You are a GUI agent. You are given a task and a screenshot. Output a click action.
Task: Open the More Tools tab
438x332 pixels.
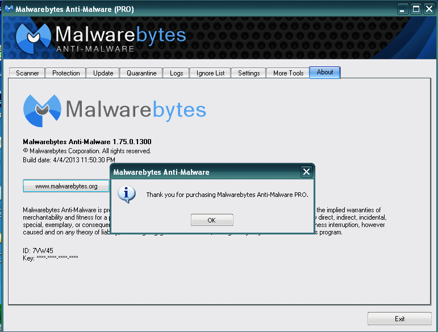[288, 73]
